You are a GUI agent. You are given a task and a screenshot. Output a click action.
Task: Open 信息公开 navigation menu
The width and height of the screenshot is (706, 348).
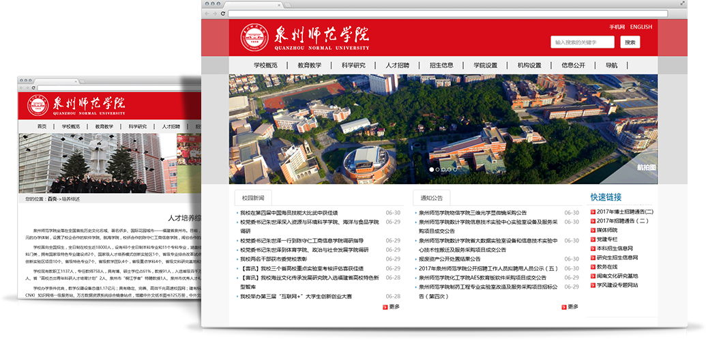573,66
